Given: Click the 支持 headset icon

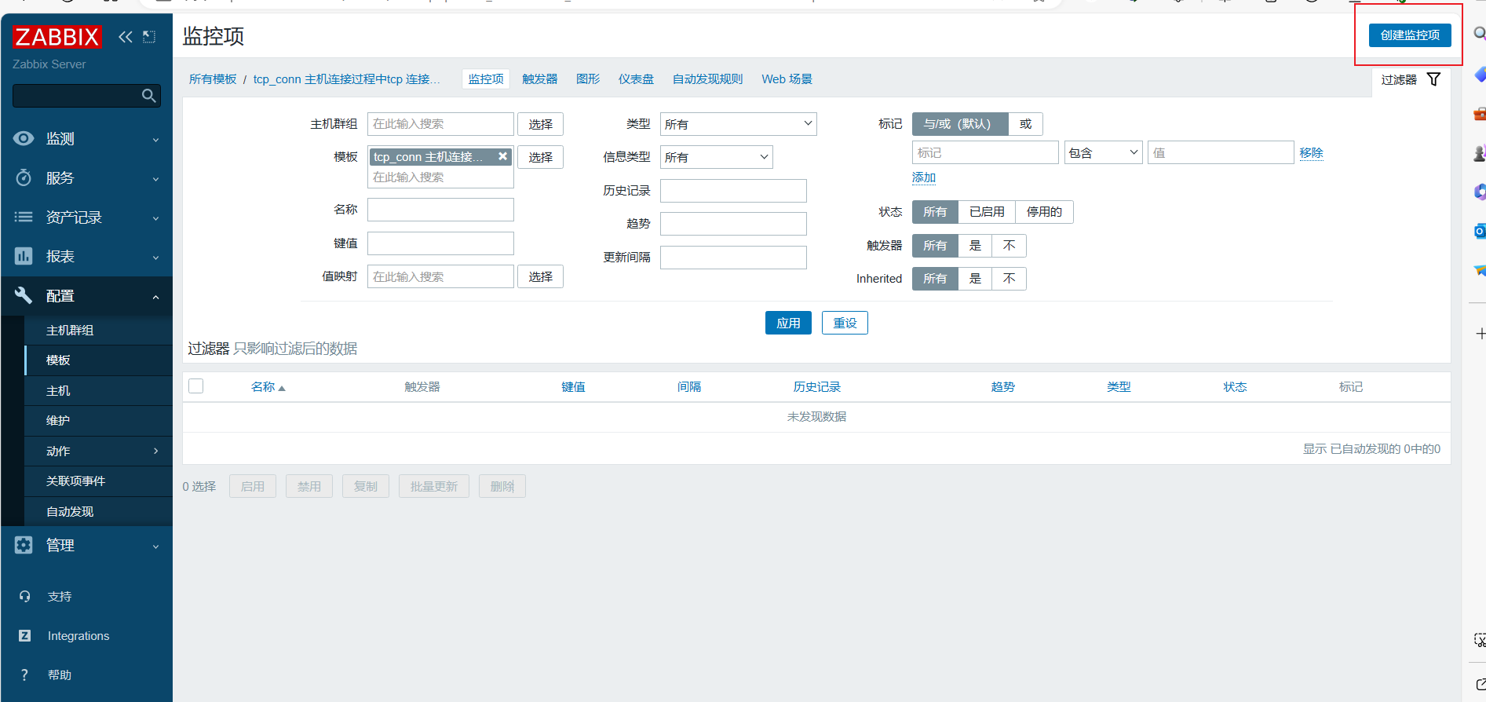Looking at the screenshot, I should [x=24, y=596].
